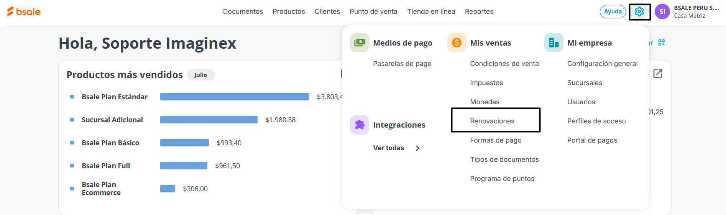Viewport: 726px width, 215px height.
Task: Open Usuarios settings
Action: (581, 102)
